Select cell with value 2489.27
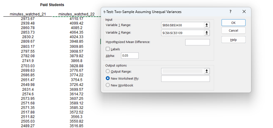 [28, 126]
